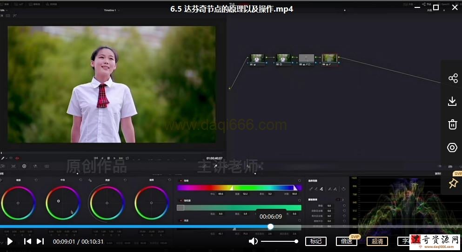Click the 标记 mark button
The height and width of the screenshot is (252, 462).
click(316, 241)
